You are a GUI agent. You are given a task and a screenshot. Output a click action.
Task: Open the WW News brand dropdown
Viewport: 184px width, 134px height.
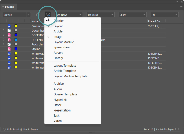pyautogui.click(x=69, y=15)
